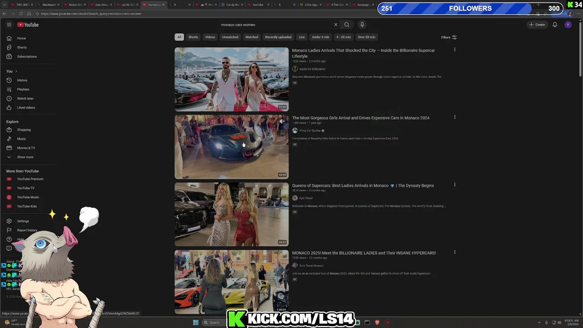Select the Watched filter chip
583x328 pixels.
click(x=251, y=37)
